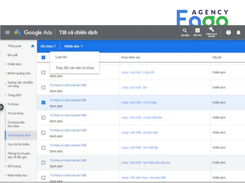Click the home icon beside Tổng quan
245x183 pixels.
tap(33, 46)
